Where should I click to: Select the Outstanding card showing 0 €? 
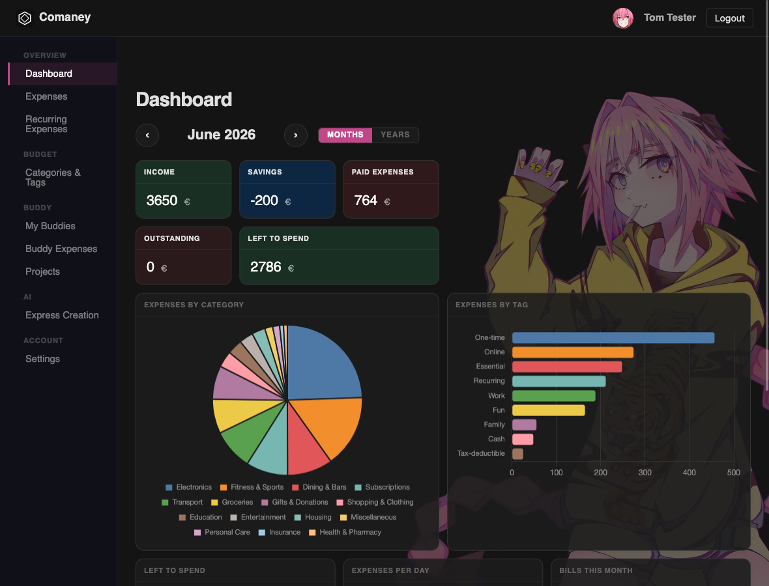tap(183, 256)
